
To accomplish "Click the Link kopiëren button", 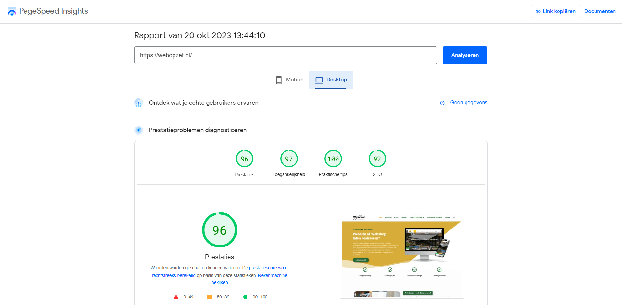I will click(x=556, y=11).
